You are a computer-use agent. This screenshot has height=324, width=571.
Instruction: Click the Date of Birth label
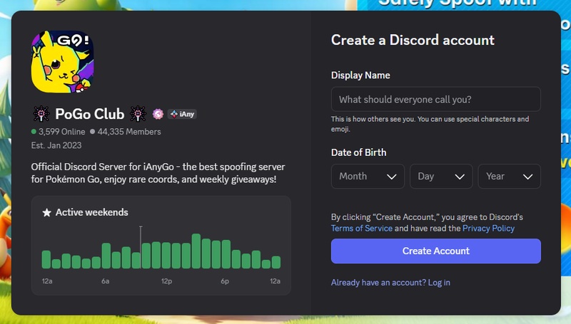(x=359, y=152)
